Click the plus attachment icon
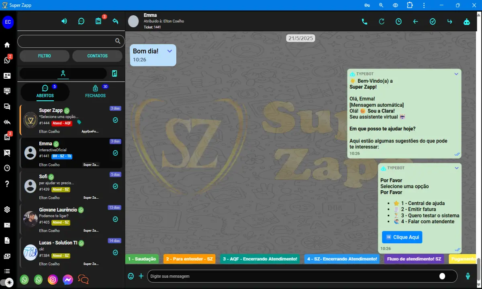Image resolution: width=482 pixels, height=289 pixels. [141, 276]
